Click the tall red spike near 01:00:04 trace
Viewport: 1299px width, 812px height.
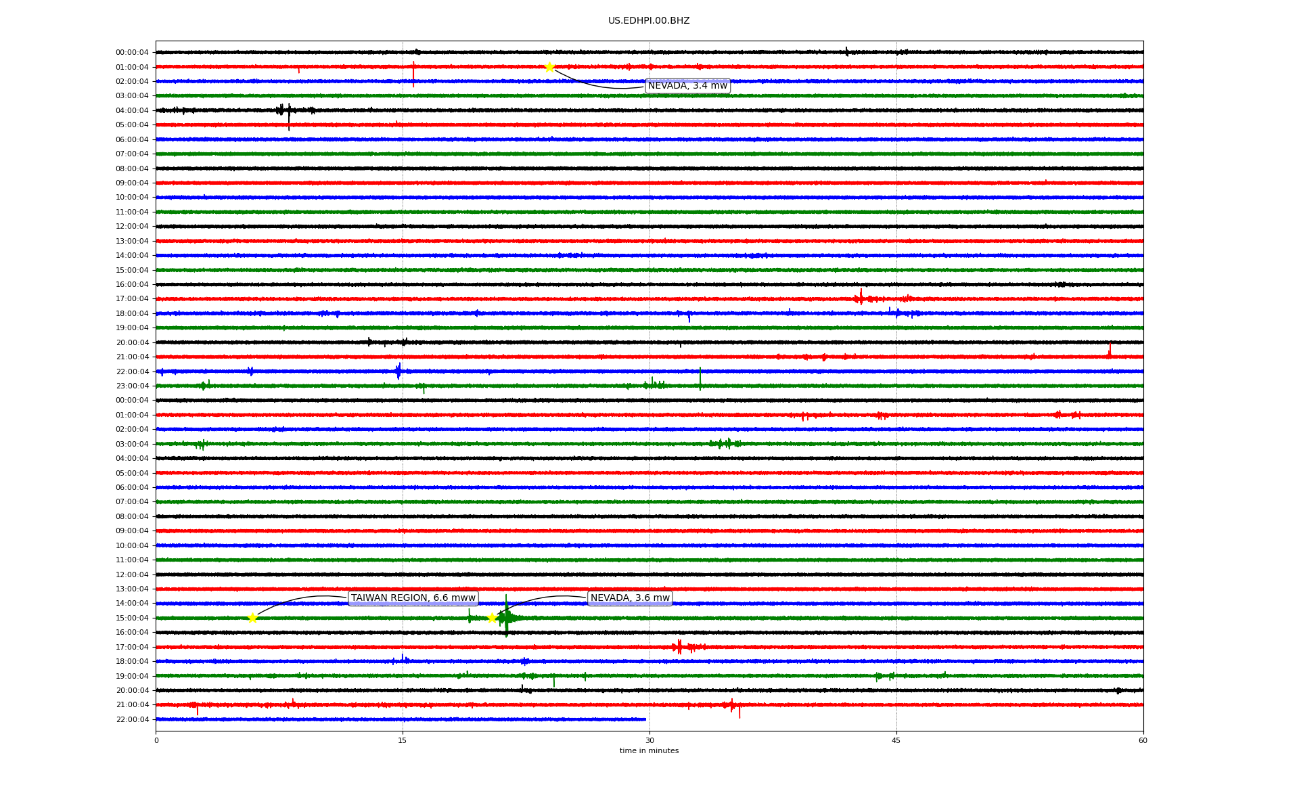coord(413,73)
